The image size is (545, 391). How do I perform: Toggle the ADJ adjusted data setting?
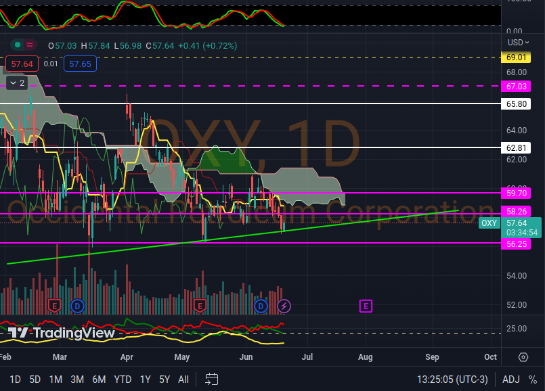[x=511, y=379]
